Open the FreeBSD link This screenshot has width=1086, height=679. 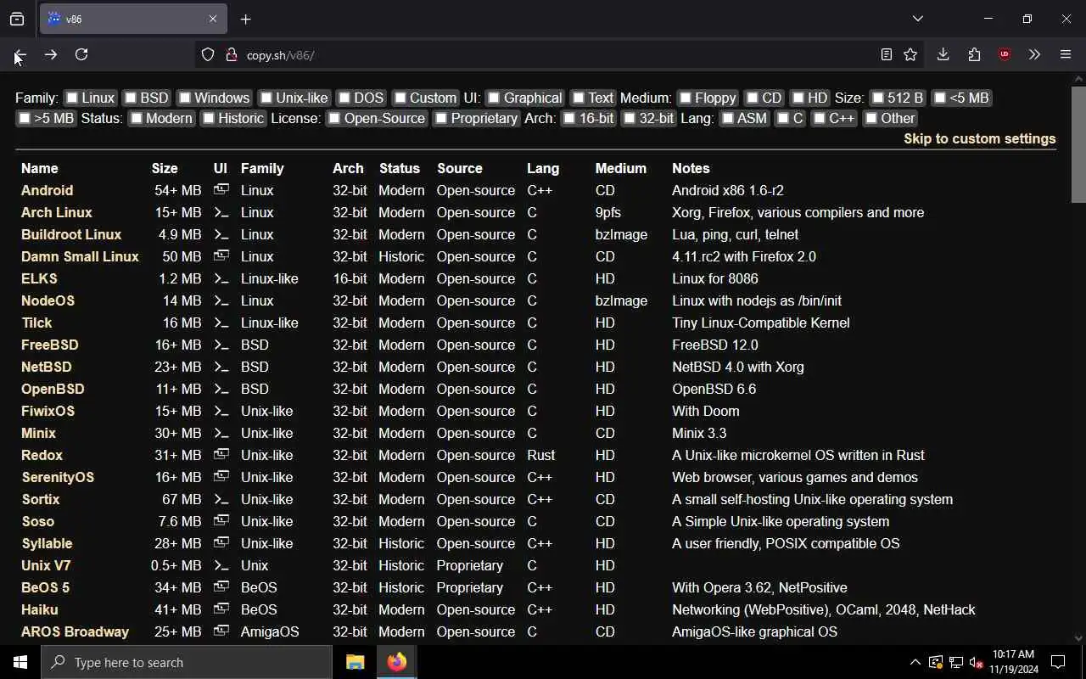pos(50,345)
